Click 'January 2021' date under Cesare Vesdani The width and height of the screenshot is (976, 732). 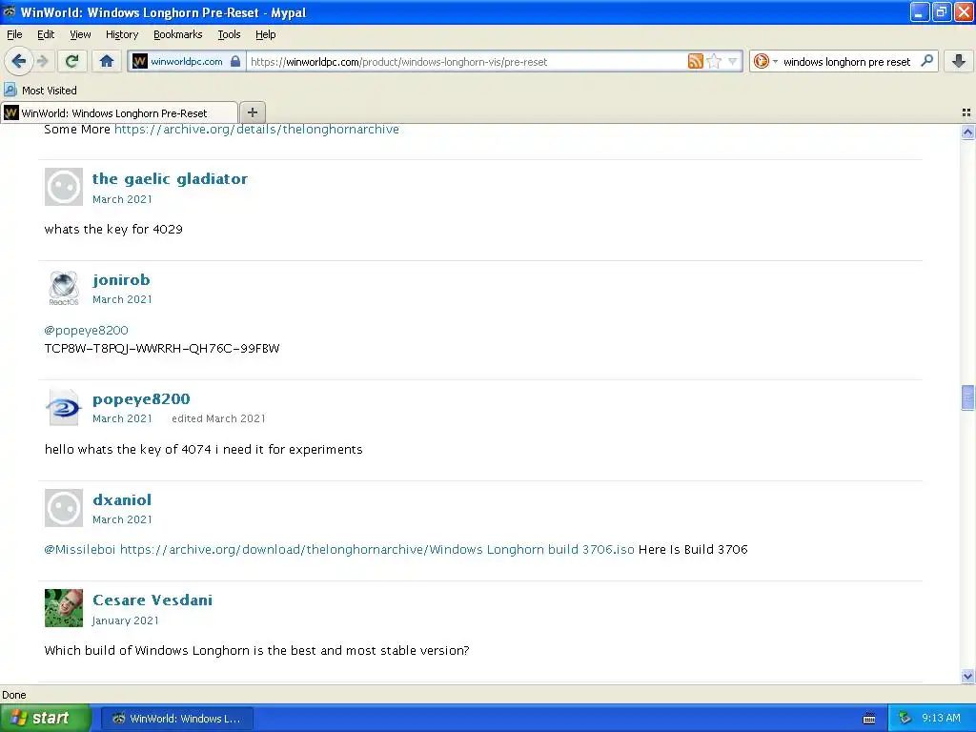tap(125, 620)
